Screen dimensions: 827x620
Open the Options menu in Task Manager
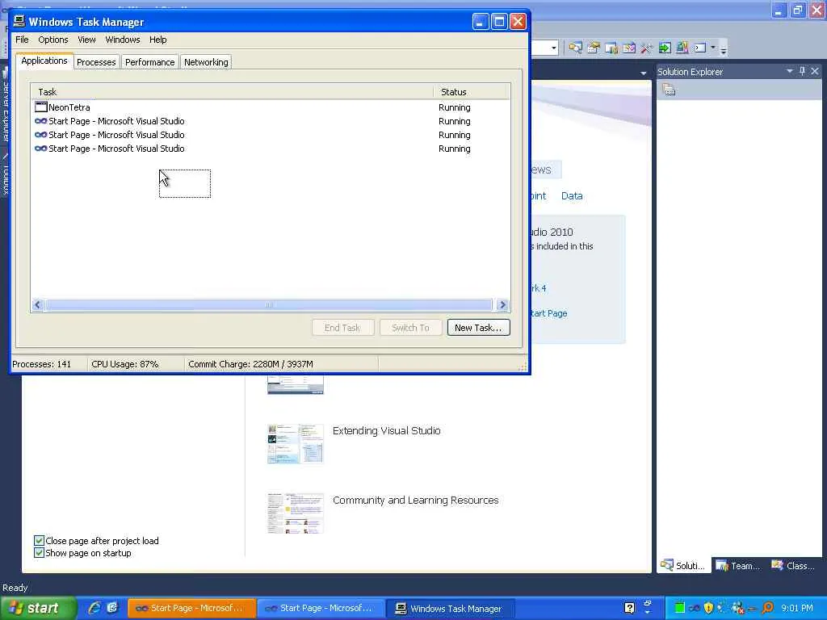coord(52,40)
